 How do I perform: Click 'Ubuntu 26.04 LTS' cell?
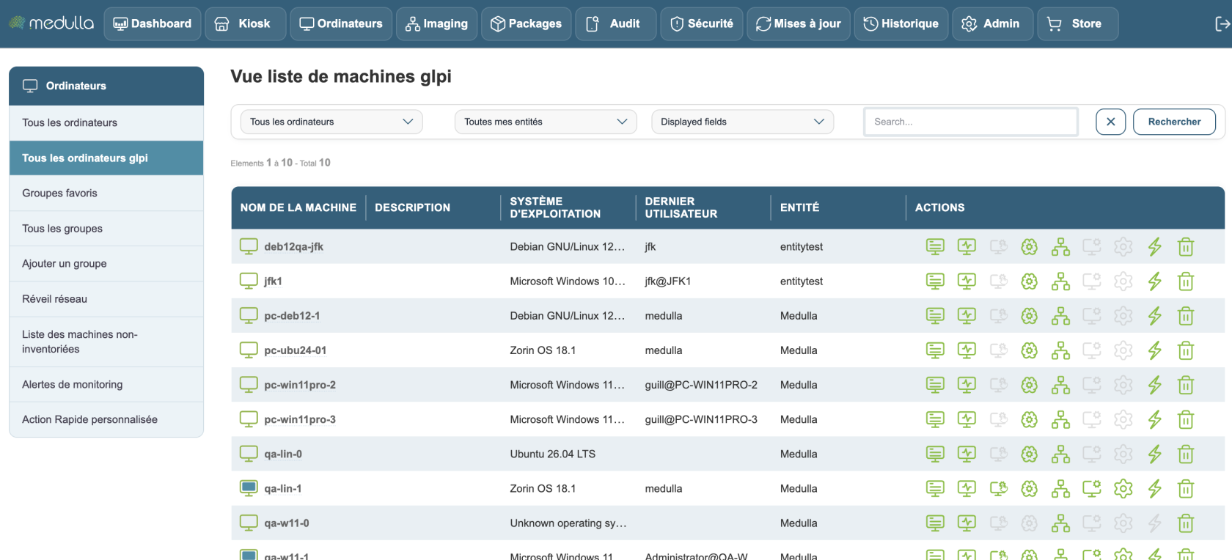click(x=553, y=454)
